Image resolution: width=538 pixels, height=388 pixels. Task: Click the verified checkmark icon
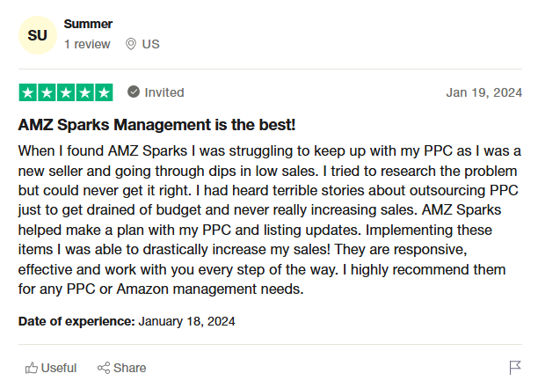coord(134,92)
